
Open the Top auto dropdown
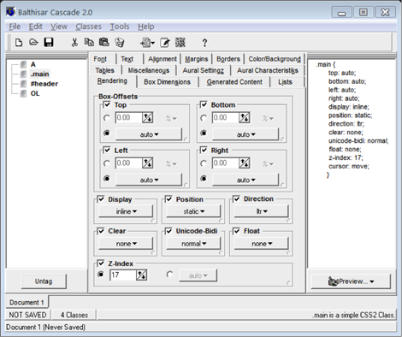[x=149, y=134]
